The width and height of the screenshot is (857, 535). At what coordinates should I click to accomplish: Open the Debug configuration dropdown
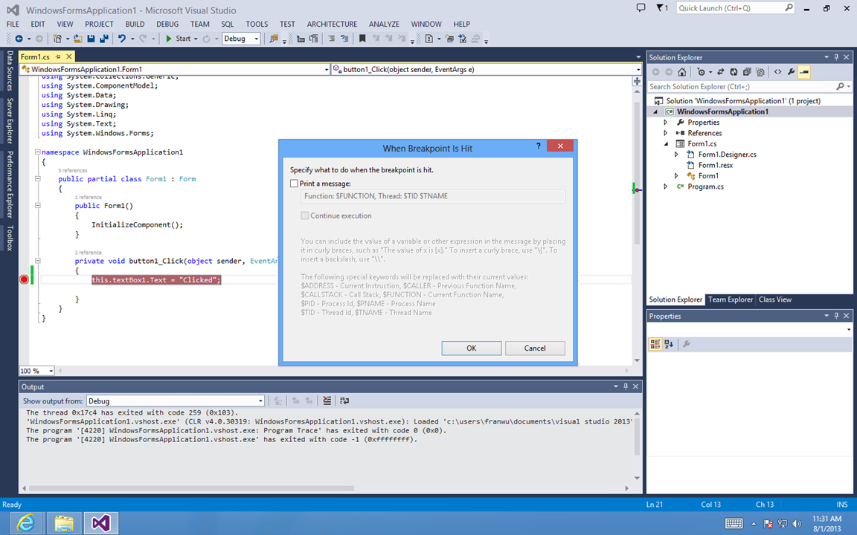tap(241, 39)
